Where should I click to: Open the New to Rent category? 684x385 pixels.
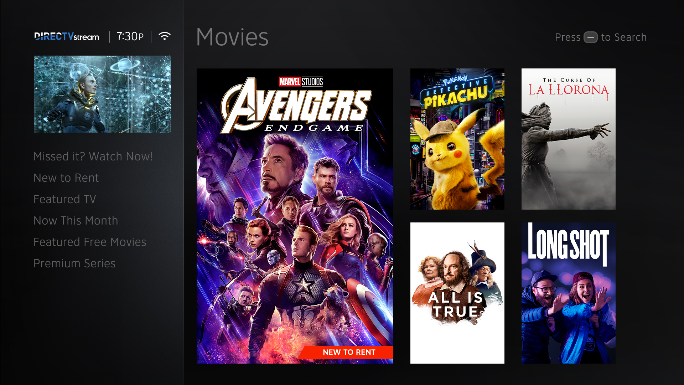[x=66, y=178]
